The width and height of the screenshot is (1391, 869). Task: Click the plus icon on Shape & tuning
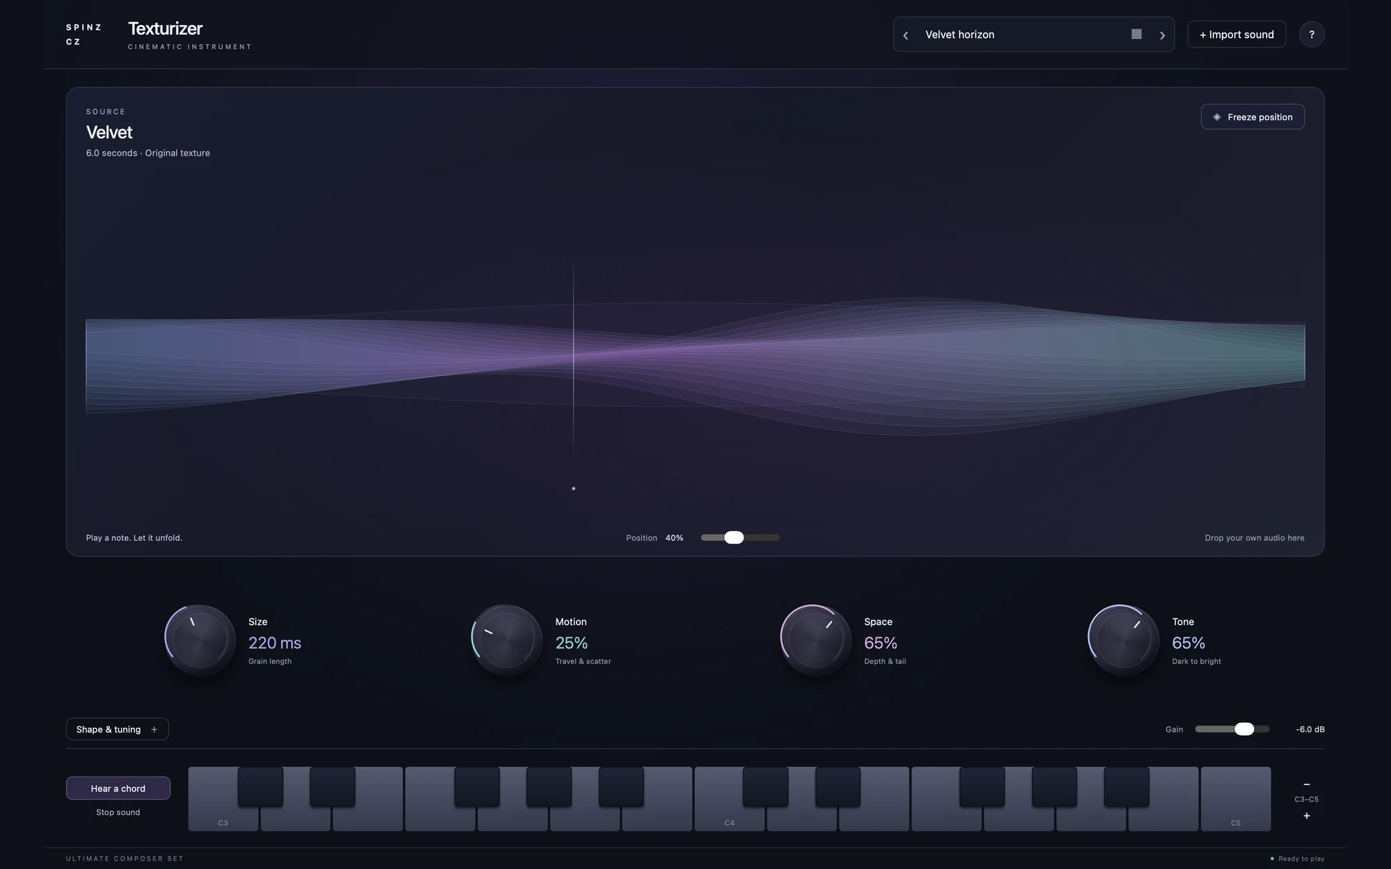pos(154,729)
